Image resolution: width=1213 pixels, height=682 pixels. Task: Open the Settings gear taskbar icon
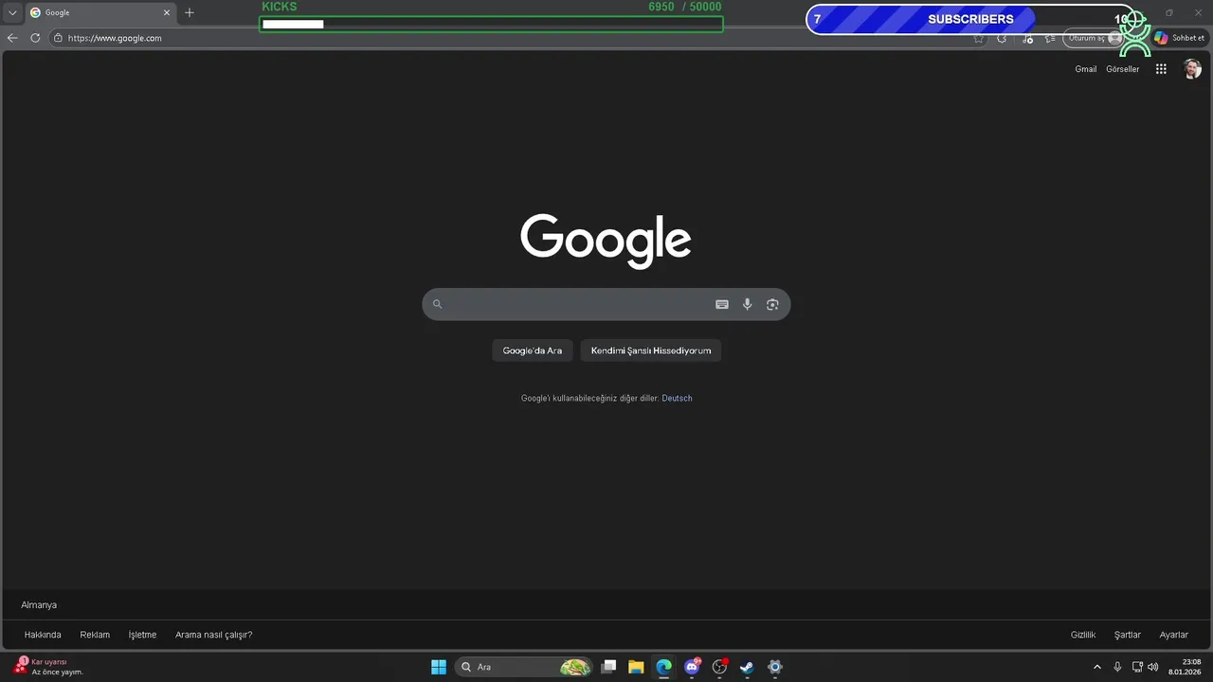click(x=774, y=667)
